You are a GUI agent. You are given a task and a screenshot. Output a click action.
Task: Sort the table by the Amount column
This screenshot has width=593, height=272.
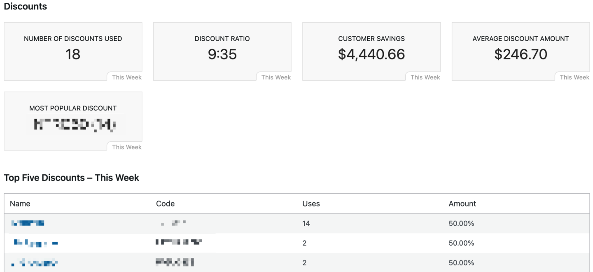[x=462, y=203]
